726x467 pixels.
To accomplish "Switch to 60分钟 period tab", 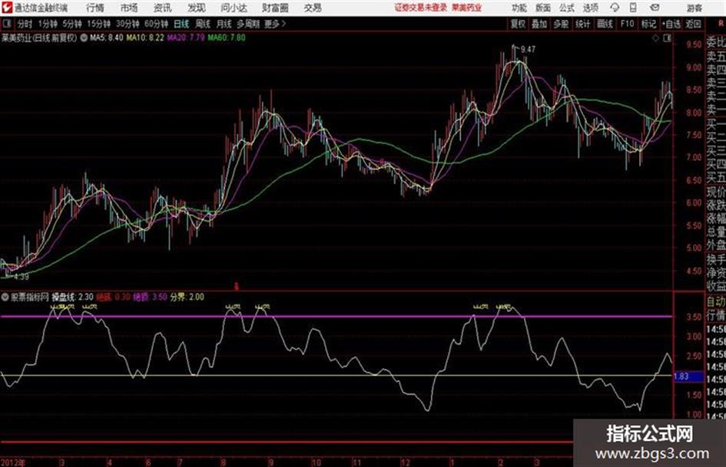I will pyautogui.click(x=157, y=24).
